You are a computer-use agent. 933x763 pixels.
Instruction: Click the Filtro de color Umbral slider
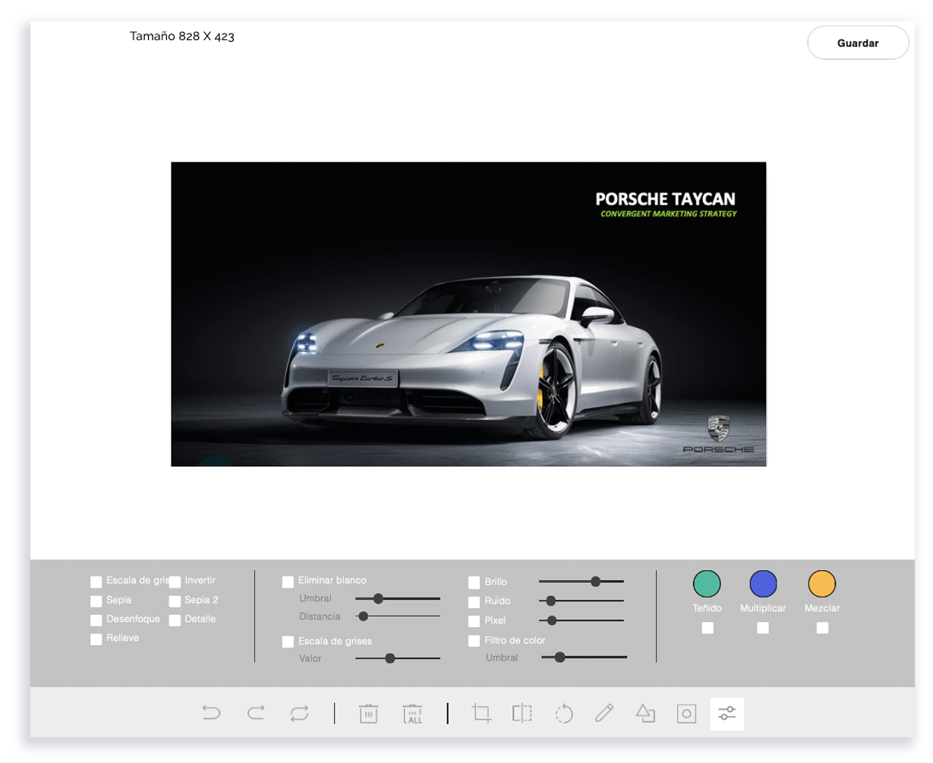(585, 657)
